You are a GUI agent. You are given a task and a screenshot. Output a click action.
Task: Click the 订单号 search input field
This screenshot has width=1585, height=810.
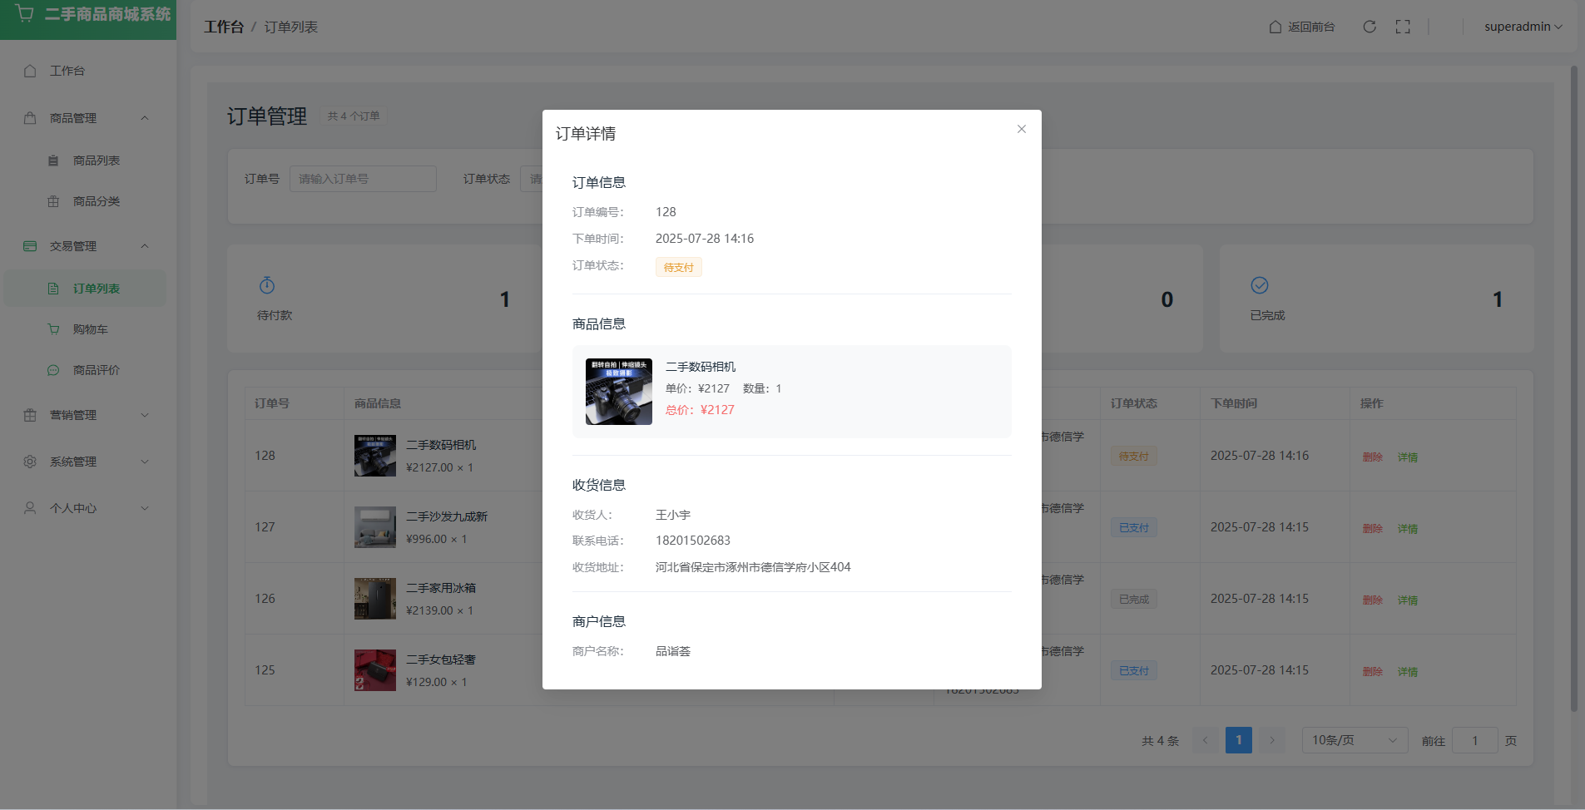tap(363, 179)
